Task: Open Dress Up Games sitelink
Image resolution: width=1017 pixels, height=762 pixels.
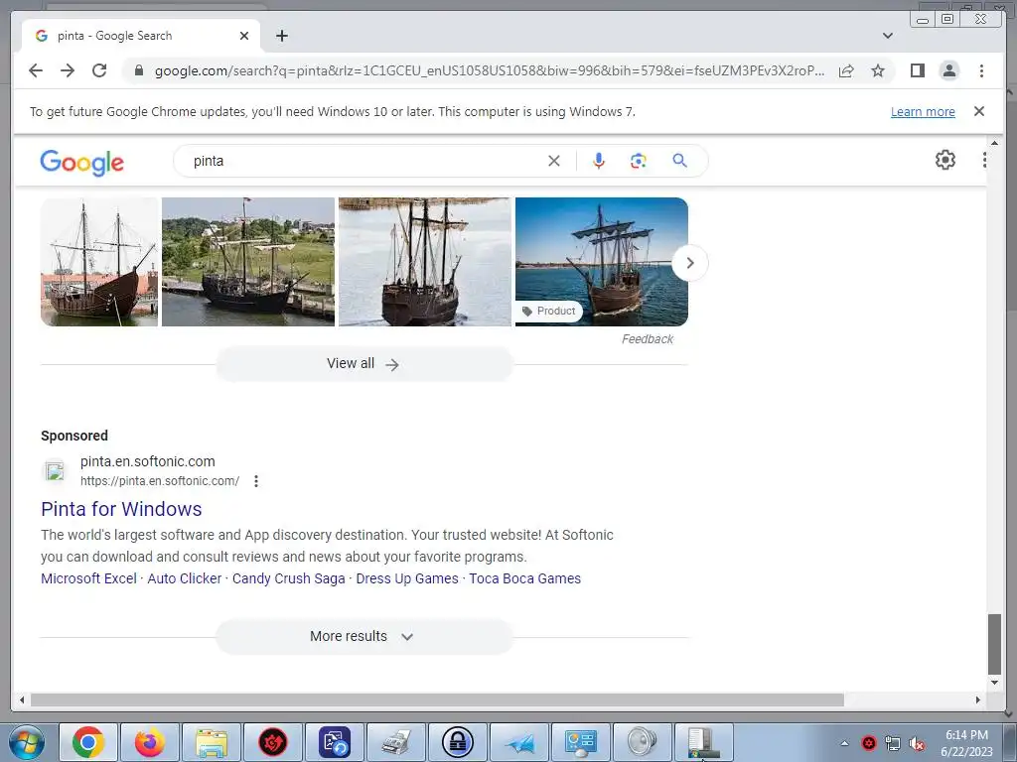Action: coord(407,578)
